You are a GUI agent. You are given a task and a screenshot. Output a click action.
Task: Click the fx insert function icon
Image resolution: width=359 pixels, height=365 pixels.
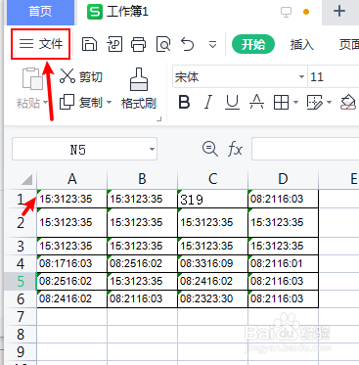[235, 150]
